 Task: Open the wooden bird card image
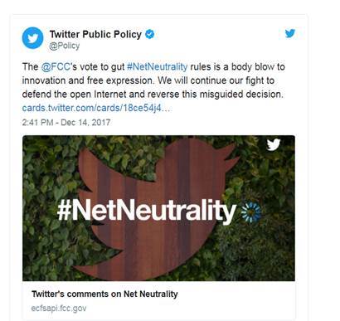point(158,208)
